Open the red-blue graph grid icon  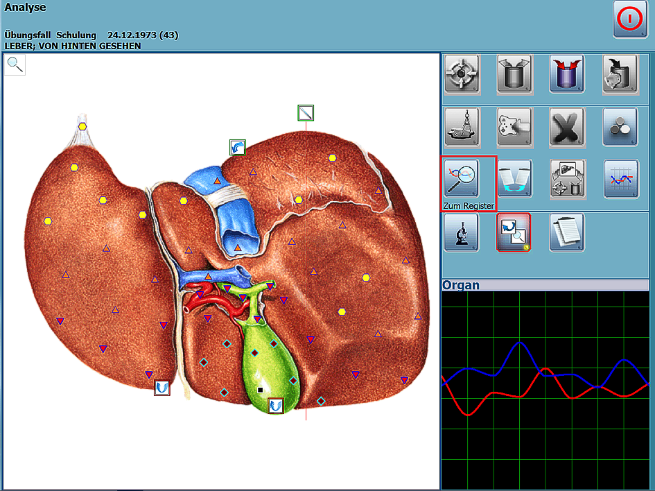coord(621,179)
